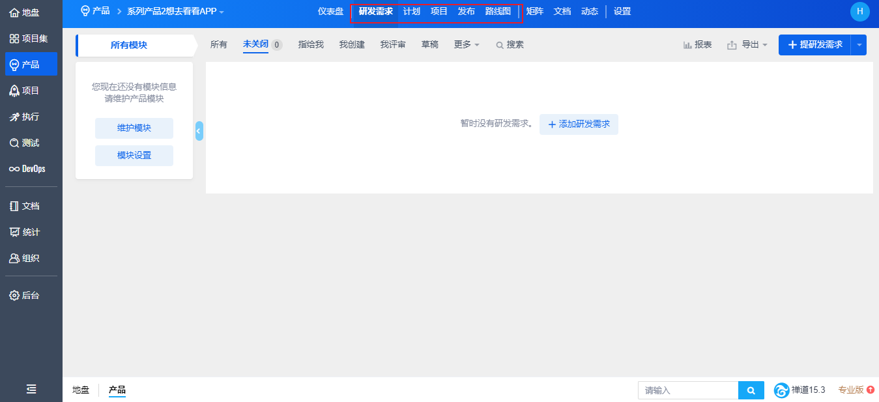Open 动态 tab
The height and width of the screenshot is (402, 879).
click(590, 12)
